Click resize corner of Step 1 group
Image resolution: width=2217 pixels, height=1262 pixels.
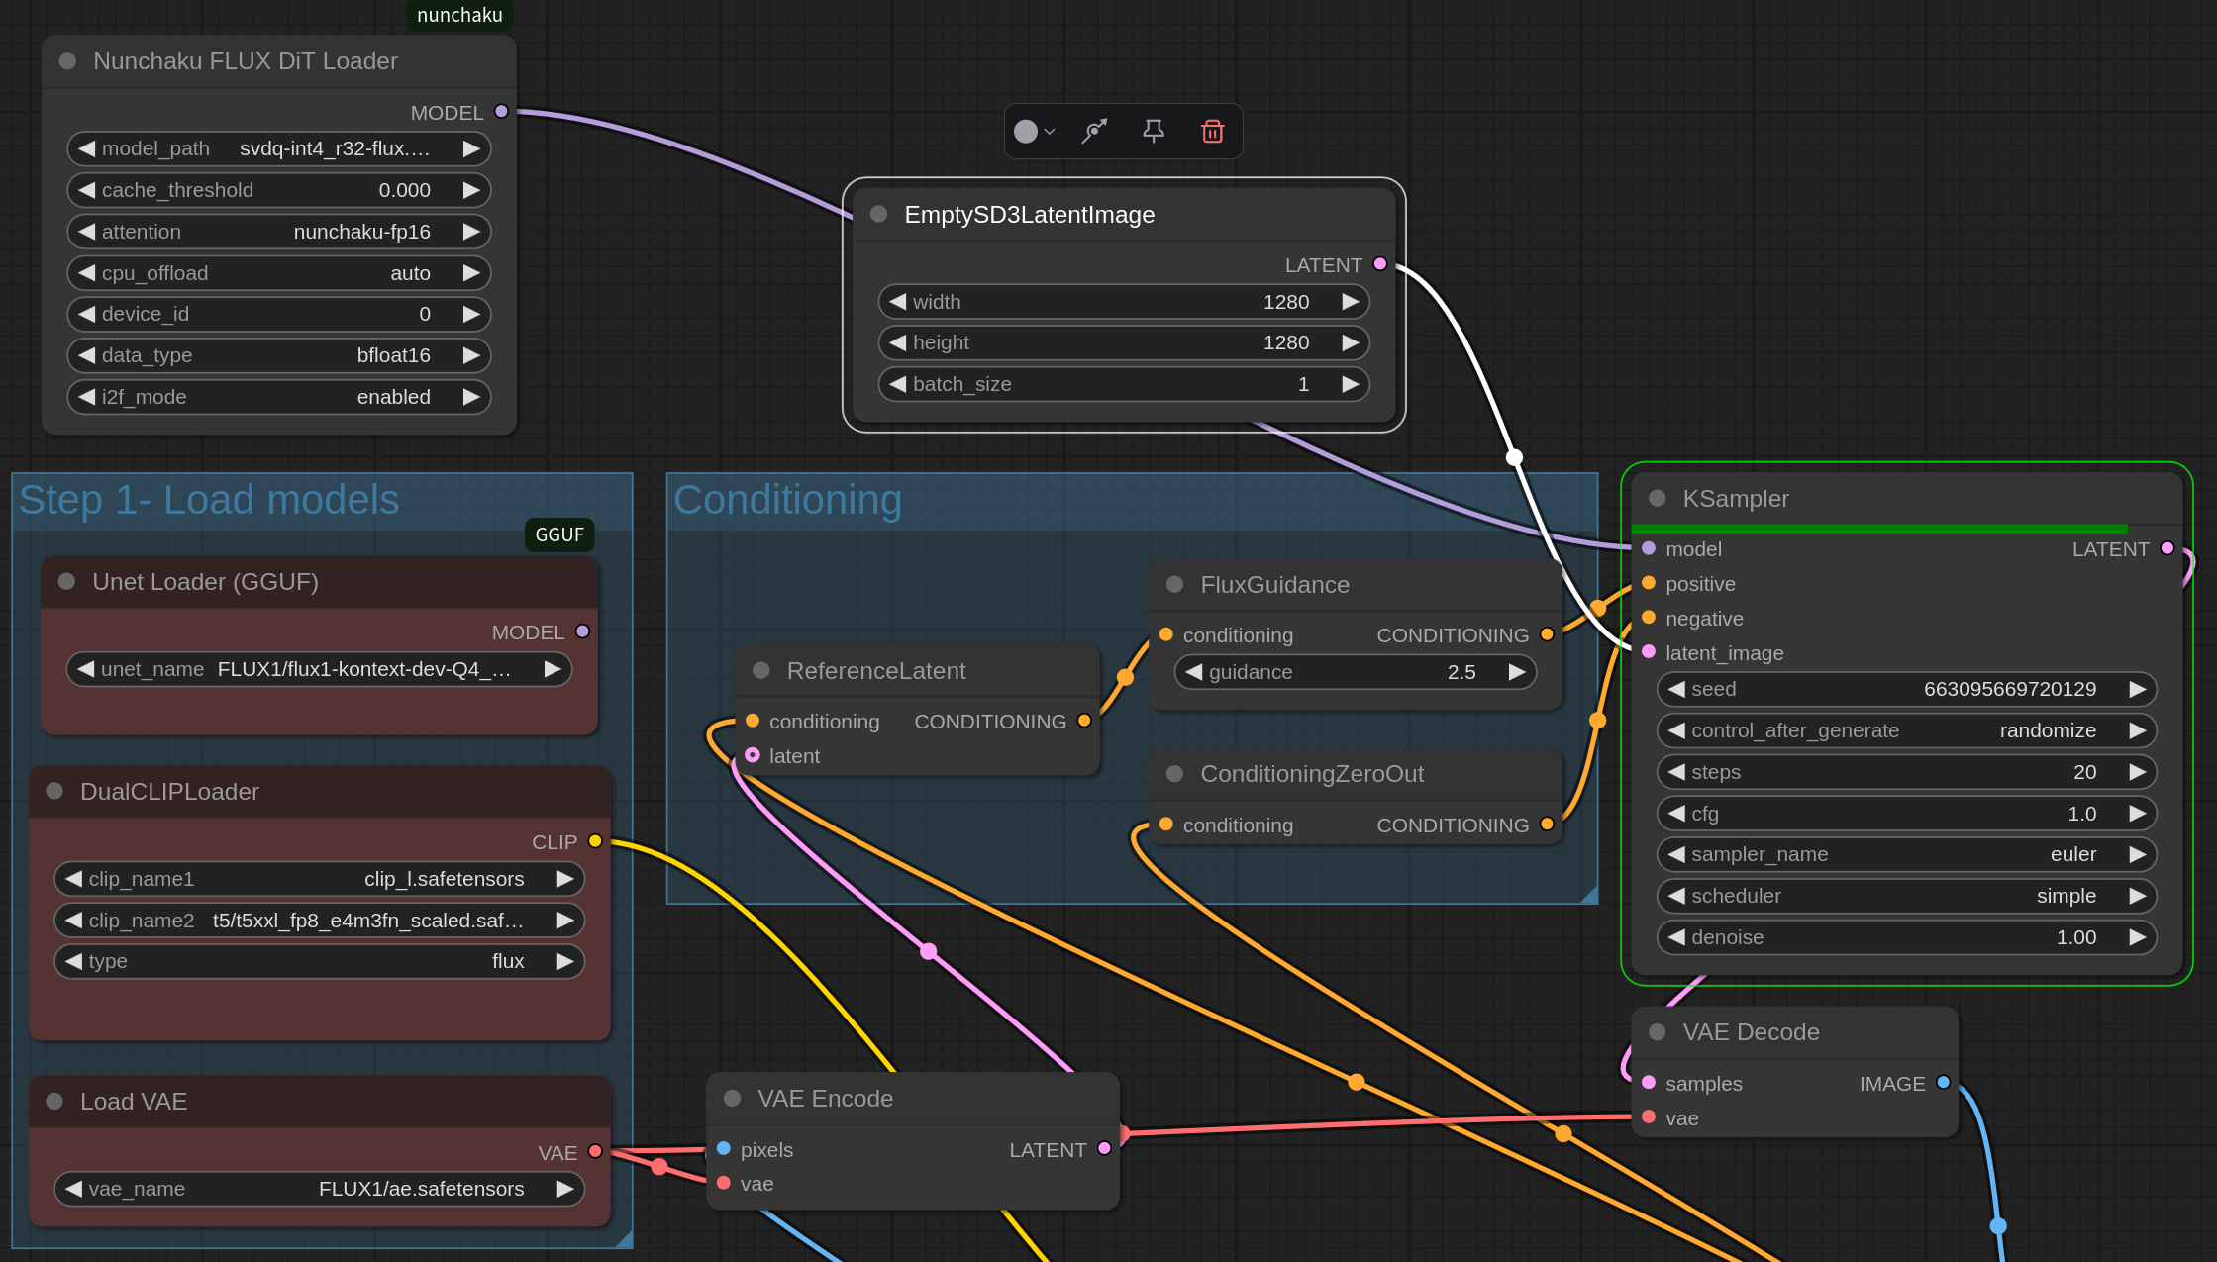coord(624,1239)
